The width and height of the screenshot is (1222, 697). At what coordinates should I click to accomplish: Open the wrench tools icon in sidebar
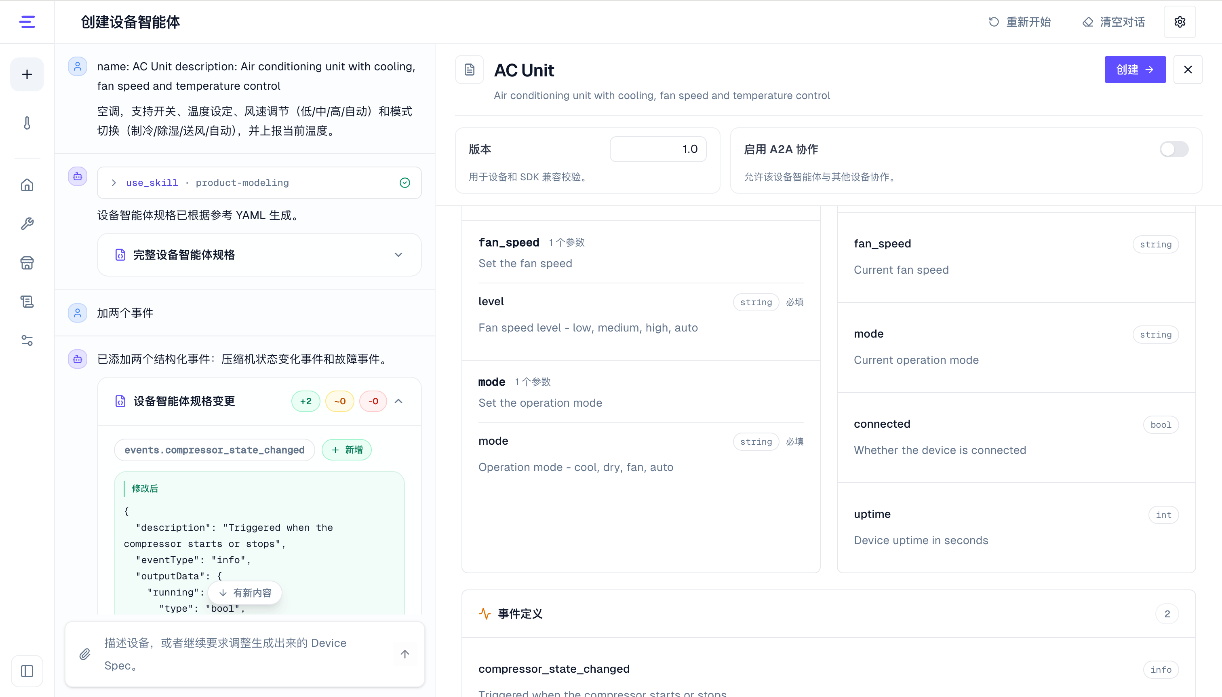tap(27, 224)
